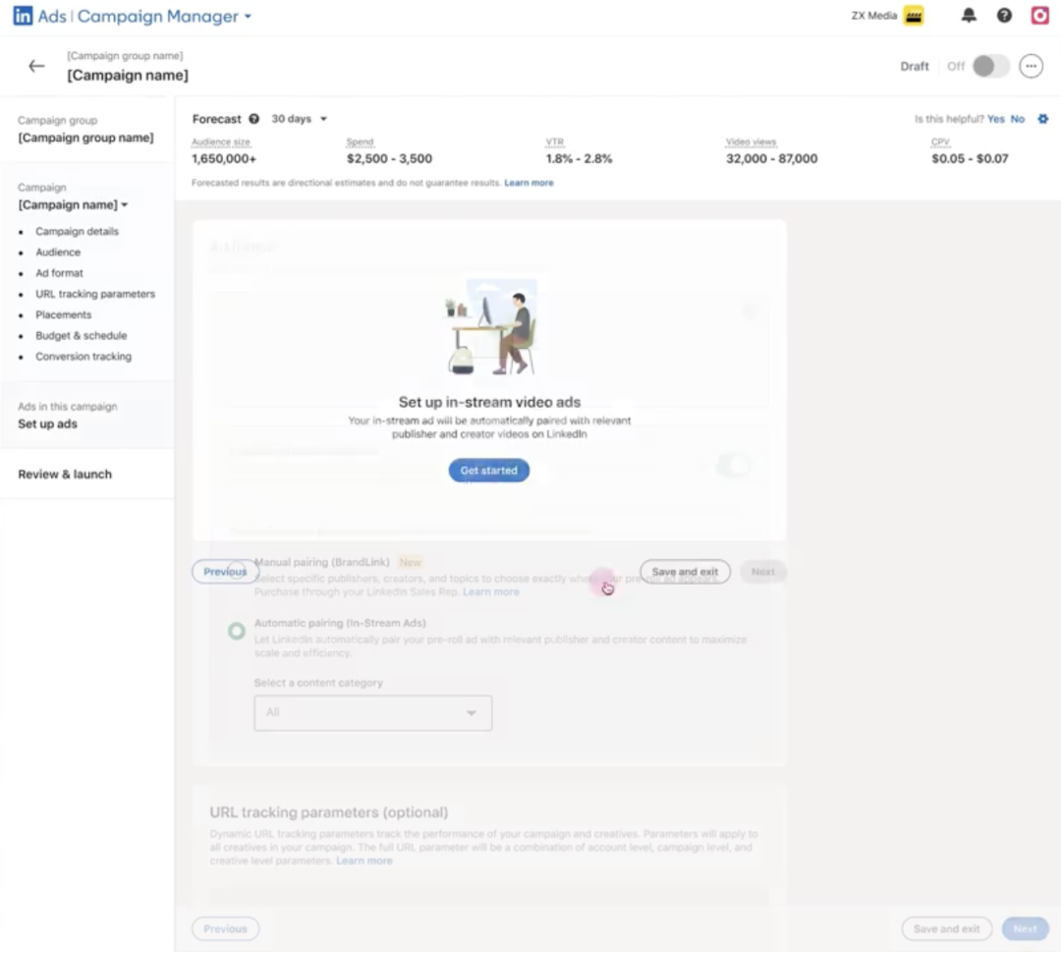This screenshot has width=1061, height=956.
Task: Go to Campaign details section
Action: click(x=78, y=232)
